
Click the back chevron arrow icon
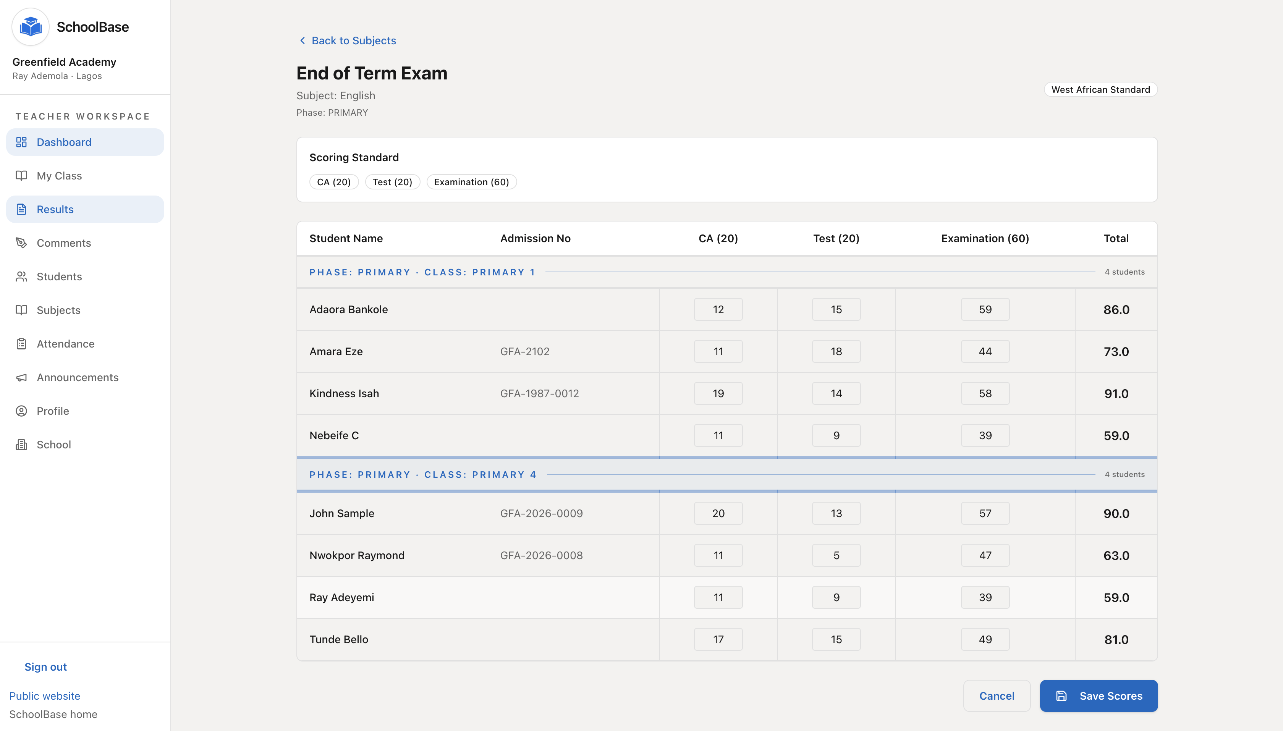coord(302,40)
